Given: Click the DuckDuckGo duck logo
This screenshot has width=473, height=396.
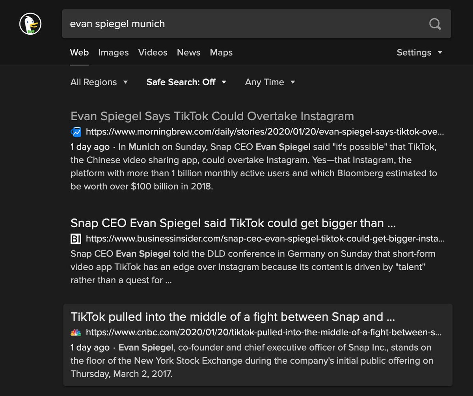Looking at the screenshot, I should pos(30,24).
